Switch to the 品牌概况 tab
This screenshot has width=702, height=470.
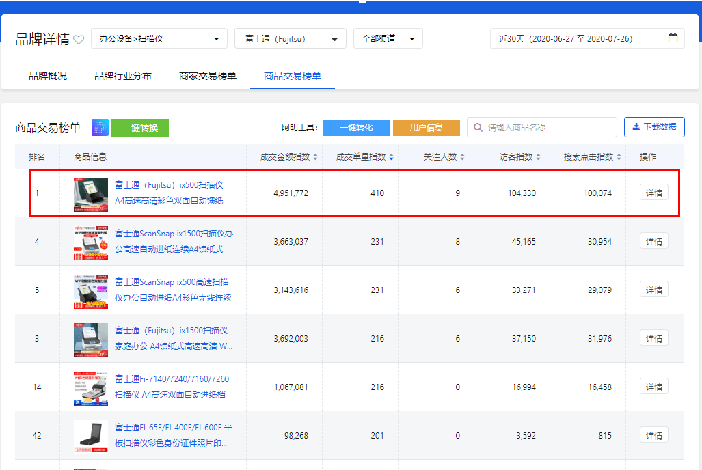pyautogui.click(x=48, y=76)
